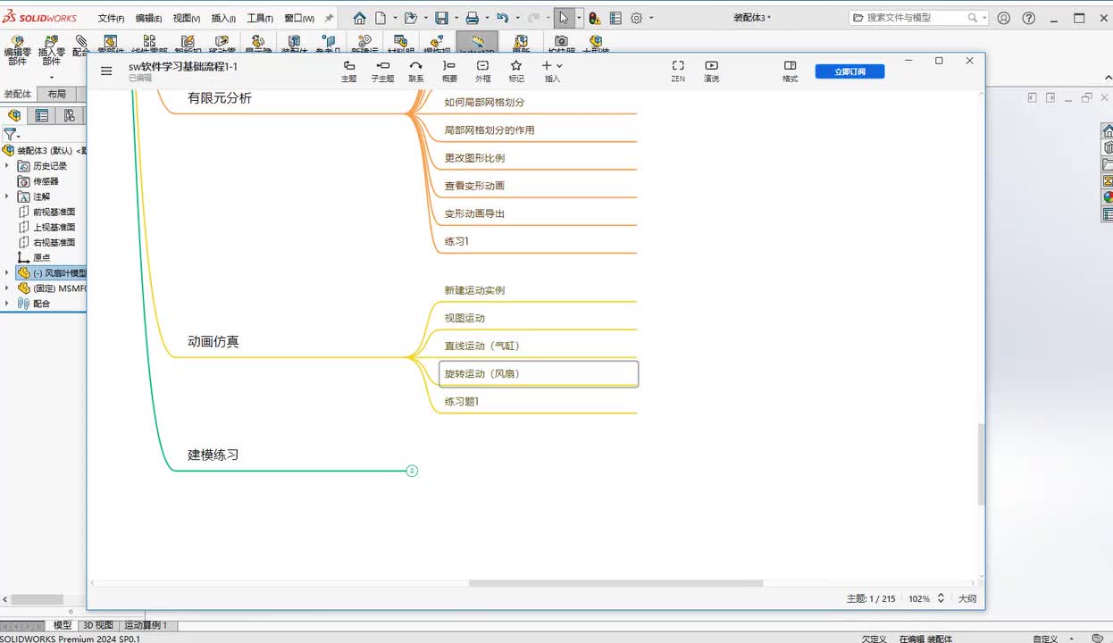The image size is (1113, 643).
Task: Click the SolidWorks rebuild traffic light icon
Action: [x=594, y=18]
